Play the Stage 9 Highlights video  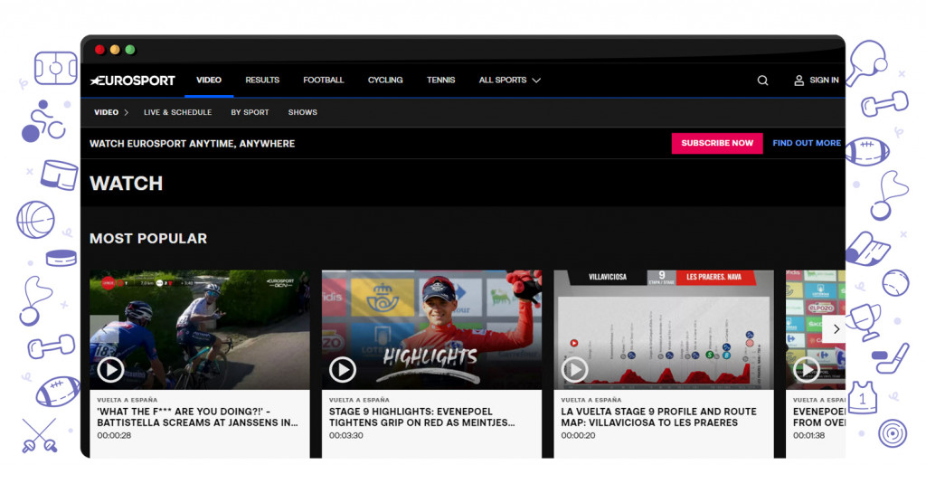click(x=342, y=369)
